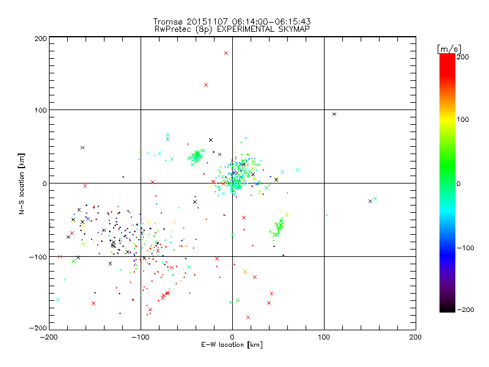Screen dimensions: 489x367
Task: Click the cyan cross marker near the bottom-left corner
Action: (57, 300)
